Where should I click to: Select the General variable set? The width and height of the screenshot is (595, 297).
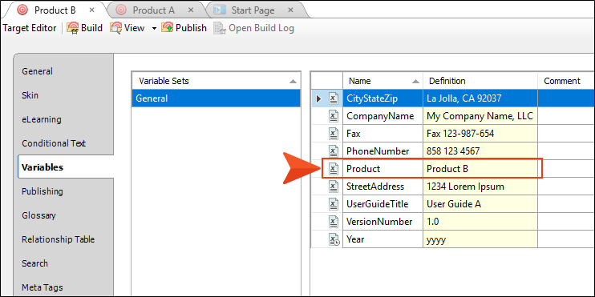pyautogui.click(x=216, y=98)
